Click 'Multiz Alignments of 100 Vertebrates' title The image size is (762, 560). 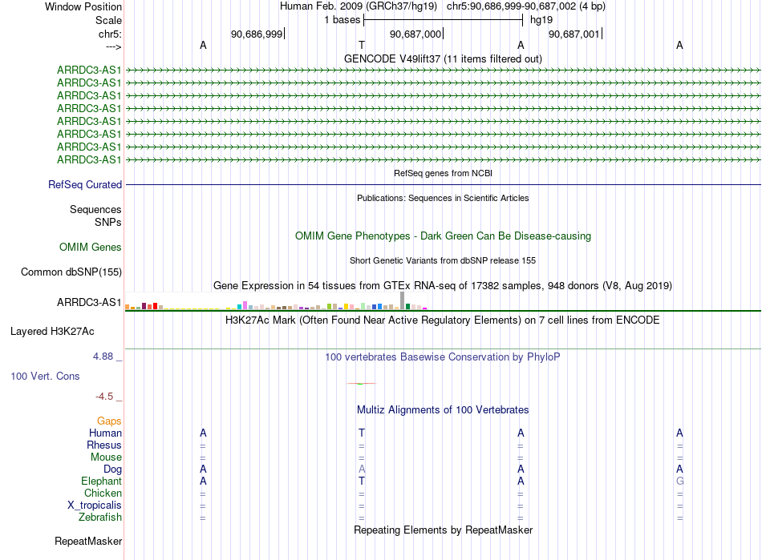pyautogui.click(x=443, y=409)
